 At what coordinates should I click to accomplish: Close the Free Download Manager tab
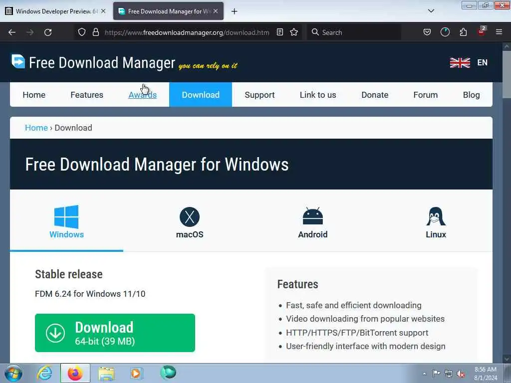click(x=216, y=11)
